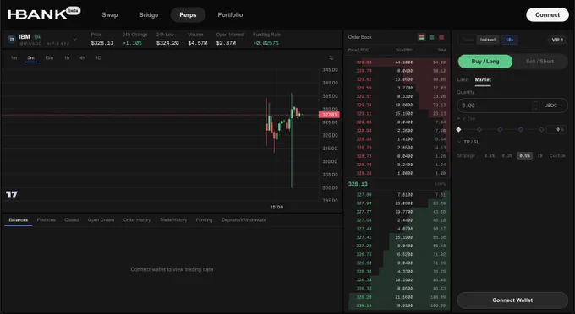The width and height of the screenshot is (575, 314).
Task: Click the current price tag 327.81 on chart
Action: tap(329, 115)
